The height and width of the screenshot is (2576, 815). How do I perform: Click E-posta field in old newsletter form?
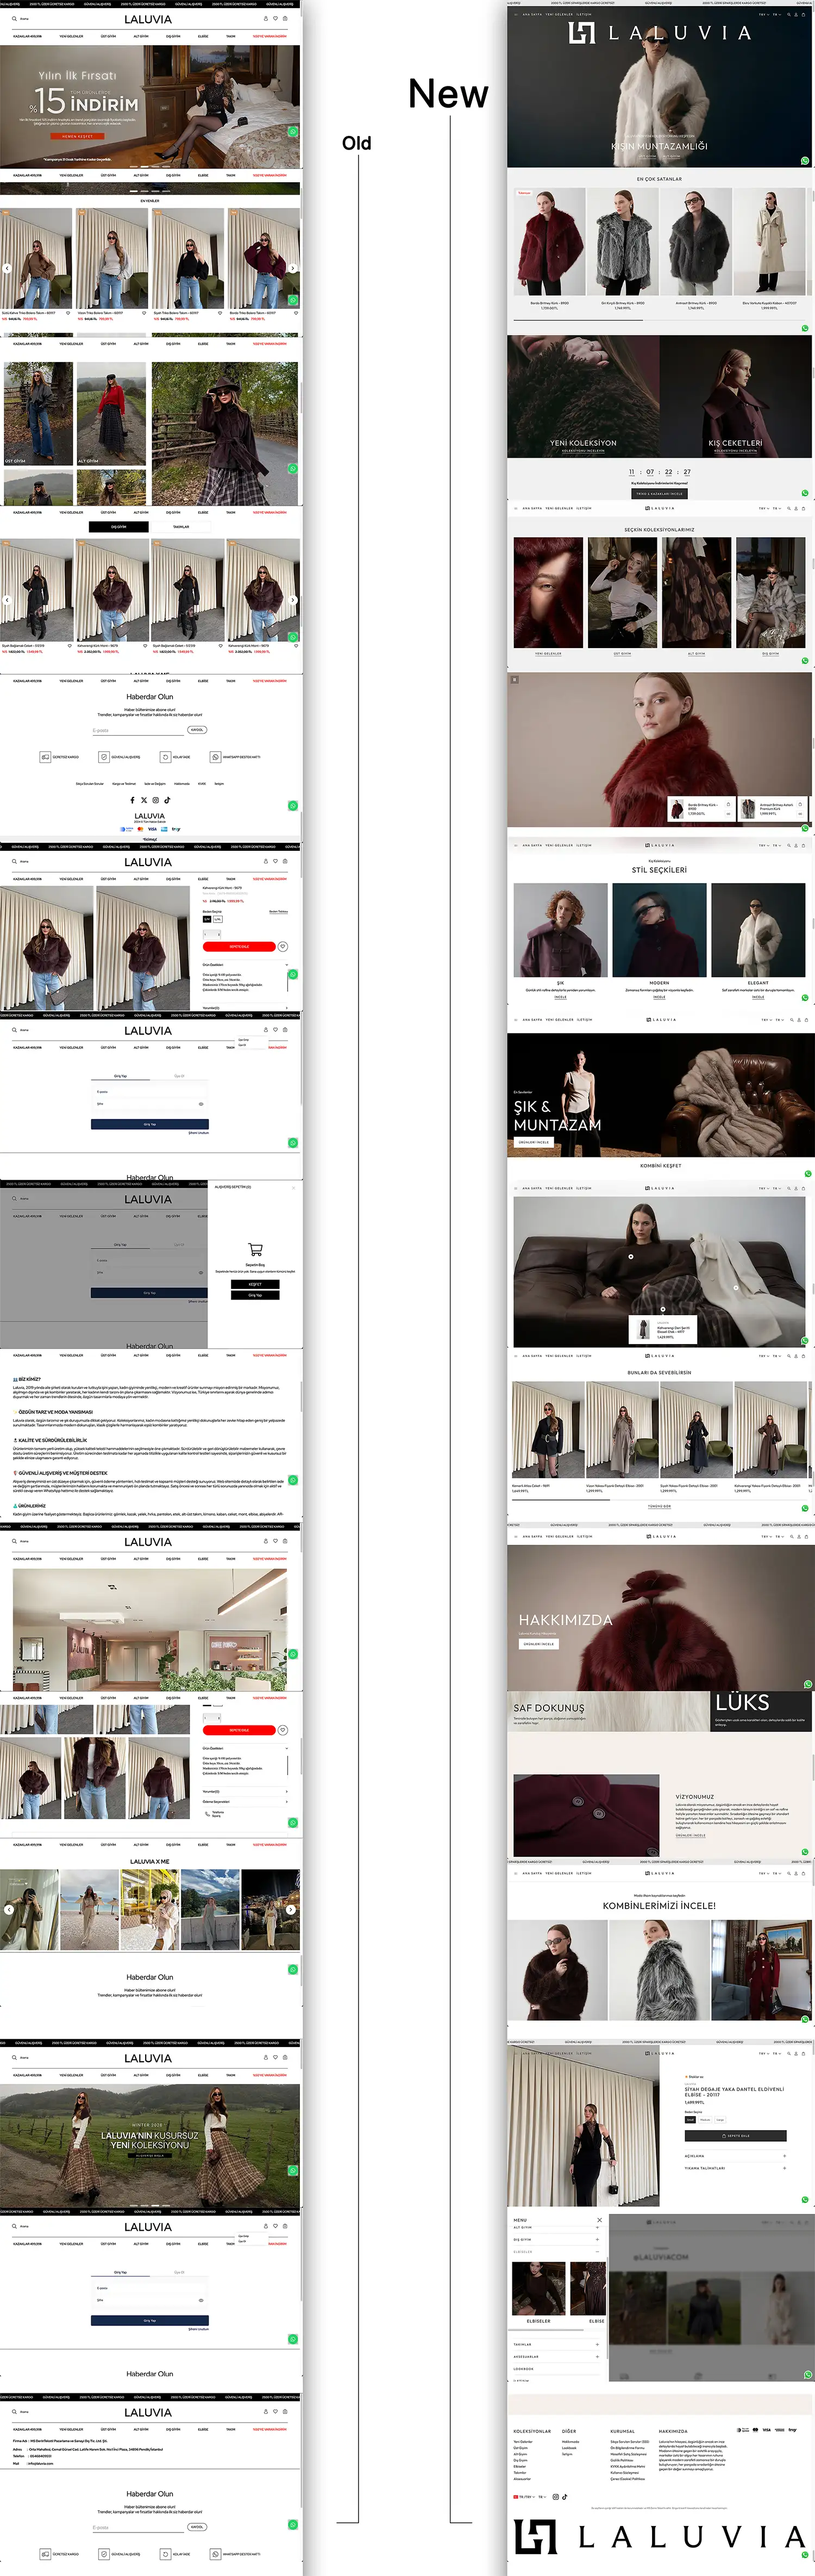coord(139,730)
